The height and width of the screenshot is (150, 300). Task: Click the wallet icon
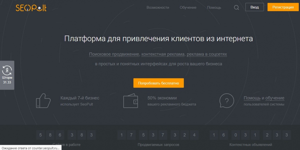coord(130,101)
